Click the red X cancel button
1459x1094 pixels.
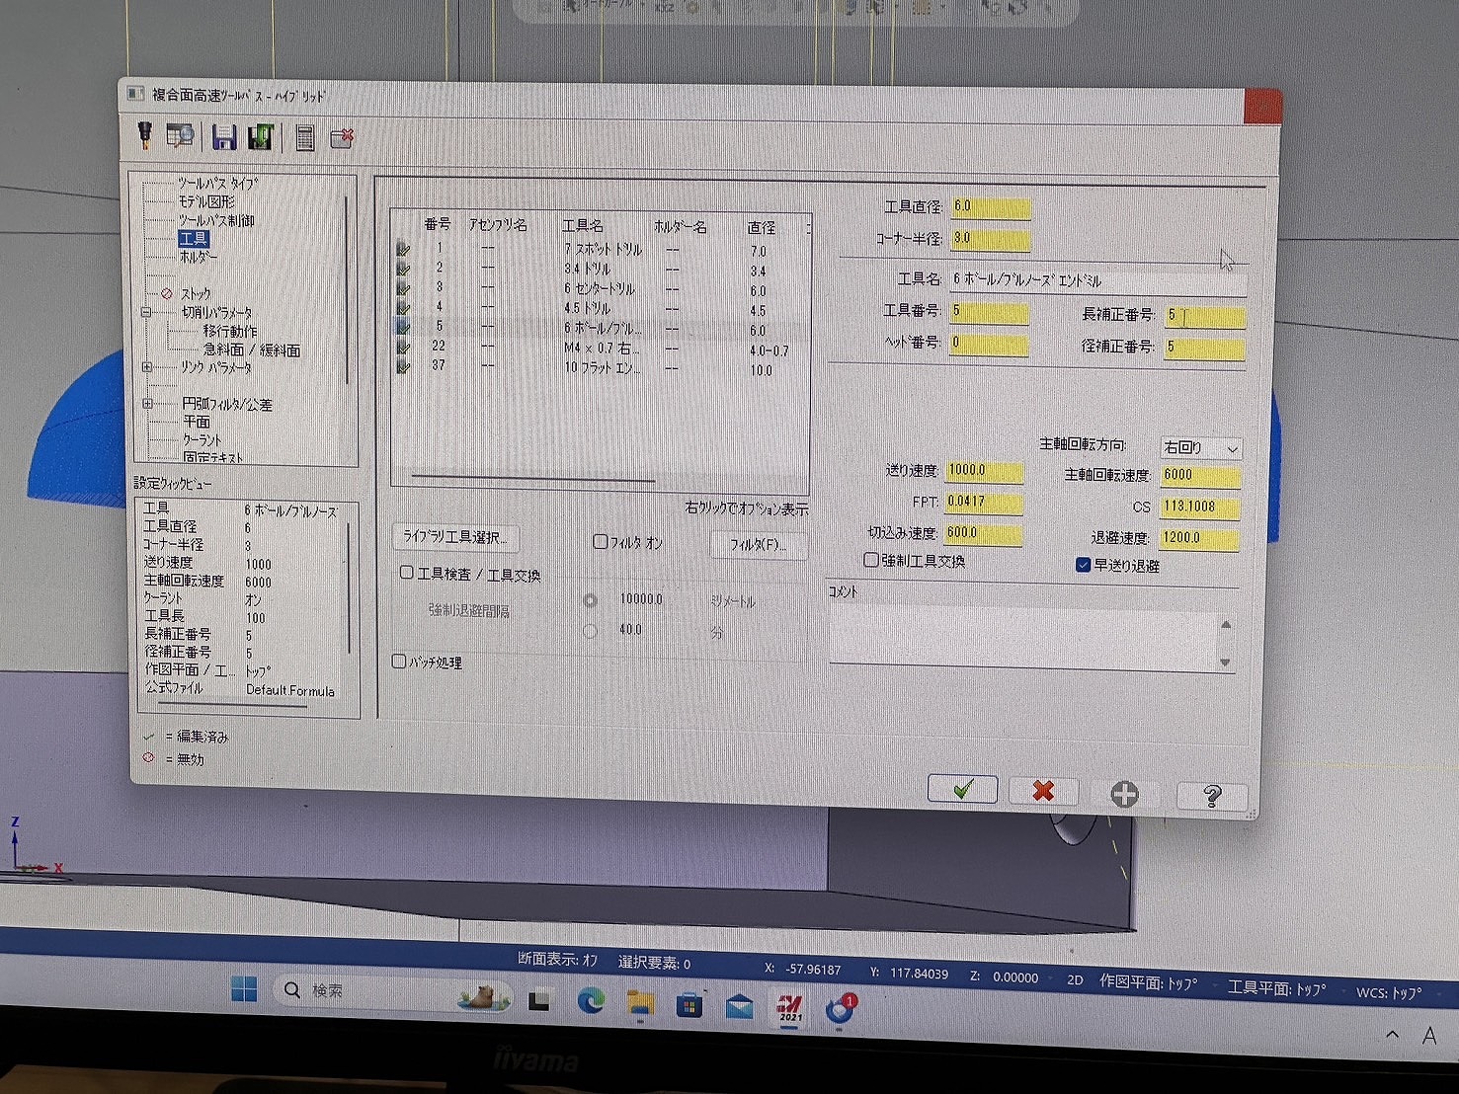pos(1043,791)
